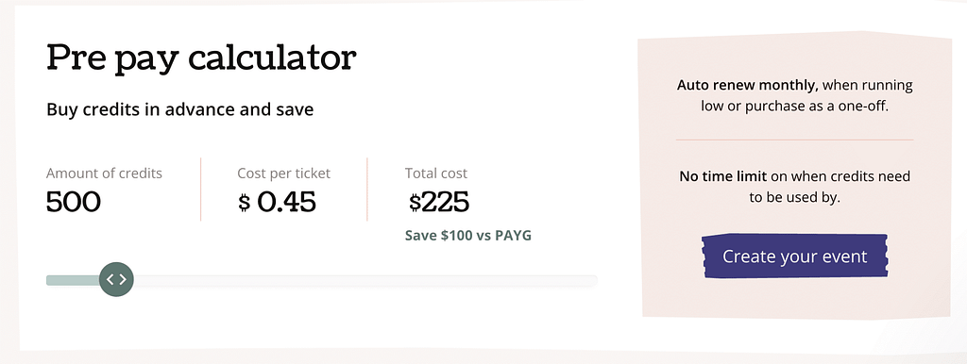Click the dollar sign before 0.45
Image resolution: width=967 pixels, height=364 pixels.
tap(245, 203)
